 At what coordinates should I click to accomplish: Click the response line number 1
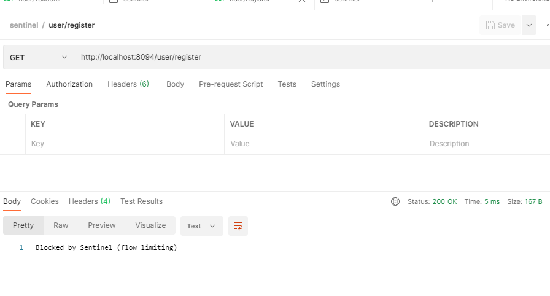[x=21, y=247]
